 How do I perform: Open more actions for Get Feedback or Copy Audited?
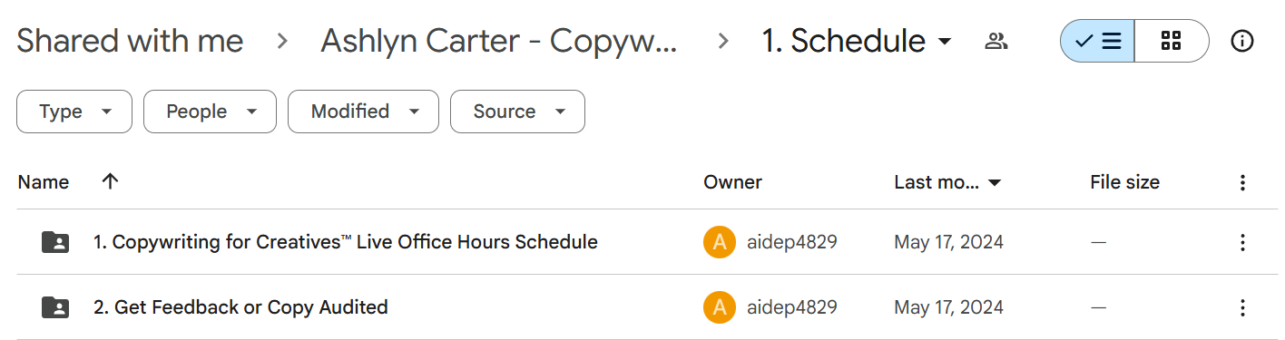pyautogui.click(x=1242, y=307)
